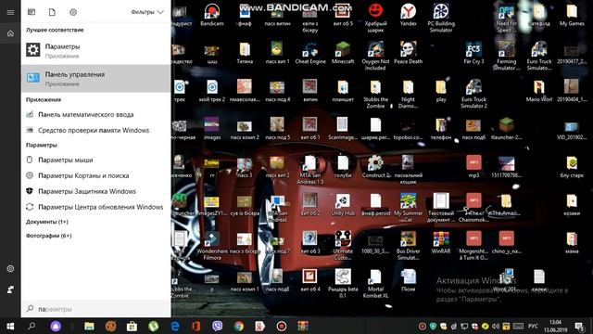Launch Microsoft Edge from taskbar
This screenshot has width=593, height=334.
[x=175, y=326]
